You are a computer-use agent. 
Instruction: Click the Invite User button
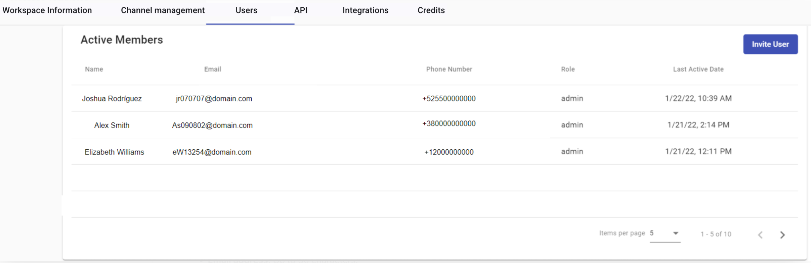(x=770, y=44)
